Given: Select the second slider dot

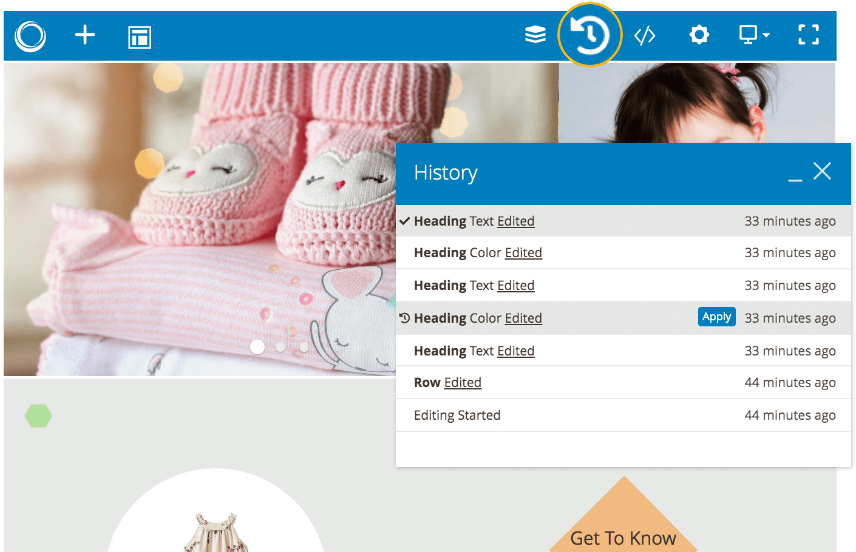Looking at the screenshot, I should pyautogui.click(x=280, y=347).
